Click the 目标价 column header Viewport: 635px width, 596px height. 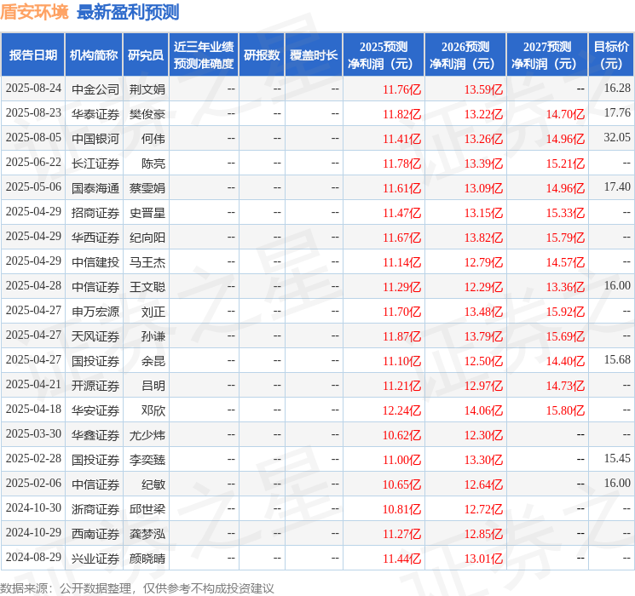coord(610,55)
